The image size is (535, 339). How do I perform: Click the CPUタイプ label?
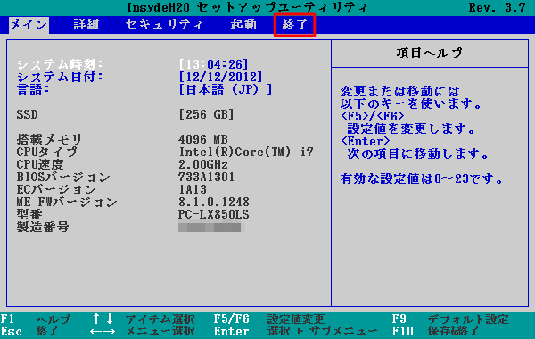click(x=47, y=152)
